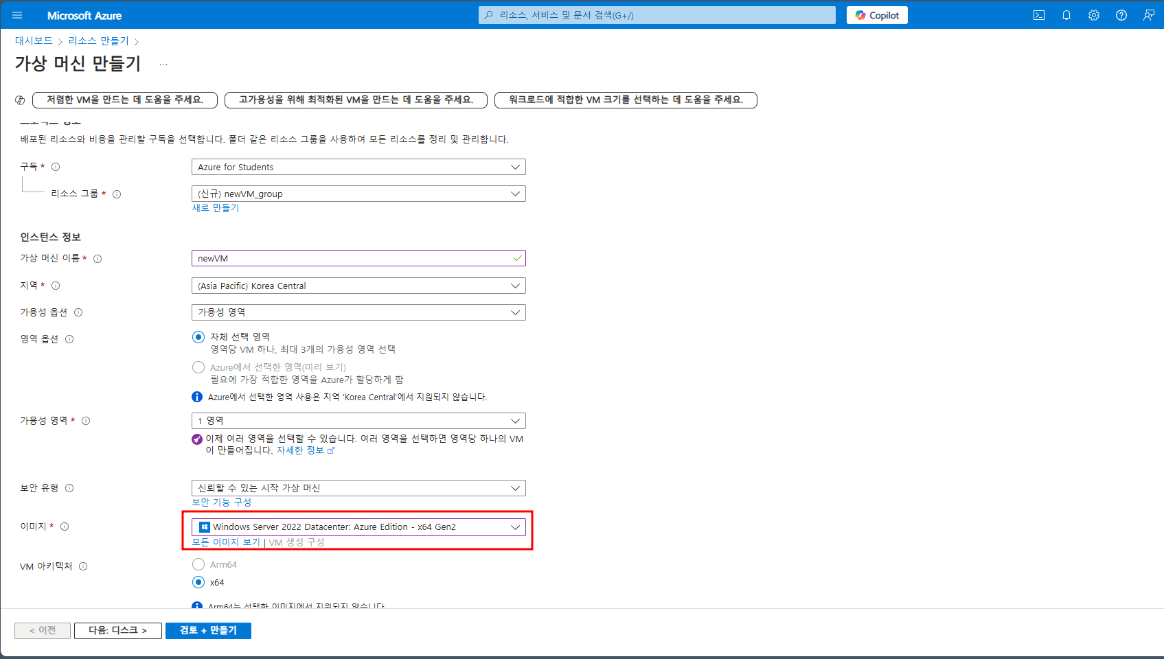Open the 지역 dropdown Korea Central
Image resolution: width=1164 pixels, height=659 pixels.
[358, 286]
